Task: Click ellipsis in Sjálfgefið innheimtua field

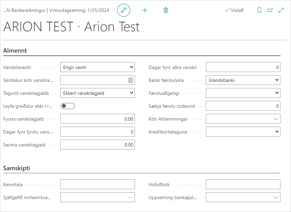Action: (x=130, y=197)
